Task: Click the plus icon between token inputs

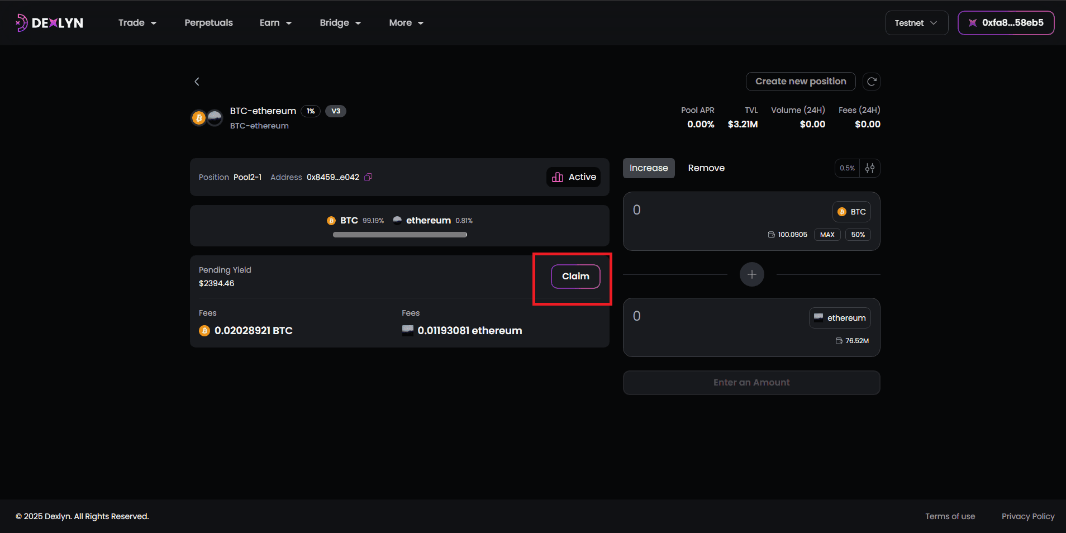Action: click(751, 274)
